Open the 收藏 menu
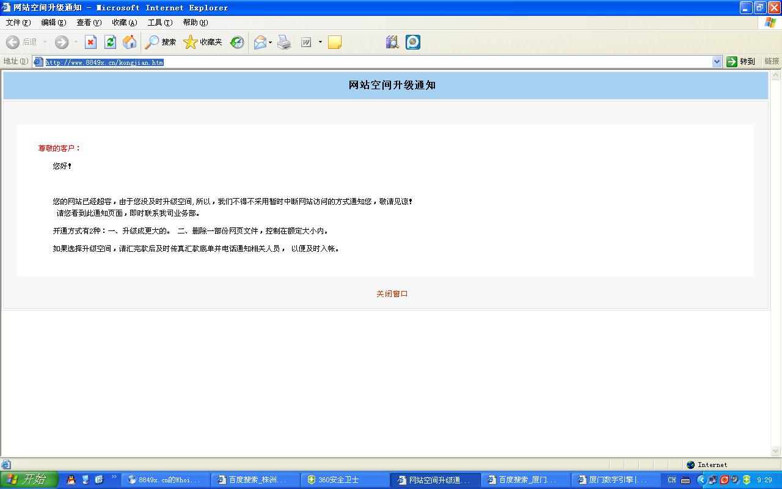Screen dimensions: 782x489 (x=124, y=23)
